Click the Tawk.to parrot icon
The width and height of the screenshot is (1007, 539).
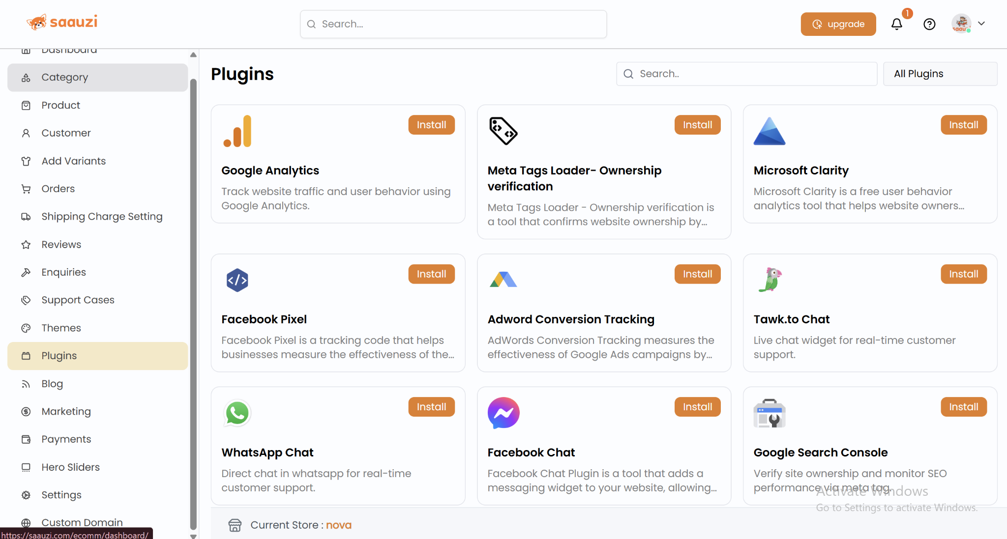point(770,280)
